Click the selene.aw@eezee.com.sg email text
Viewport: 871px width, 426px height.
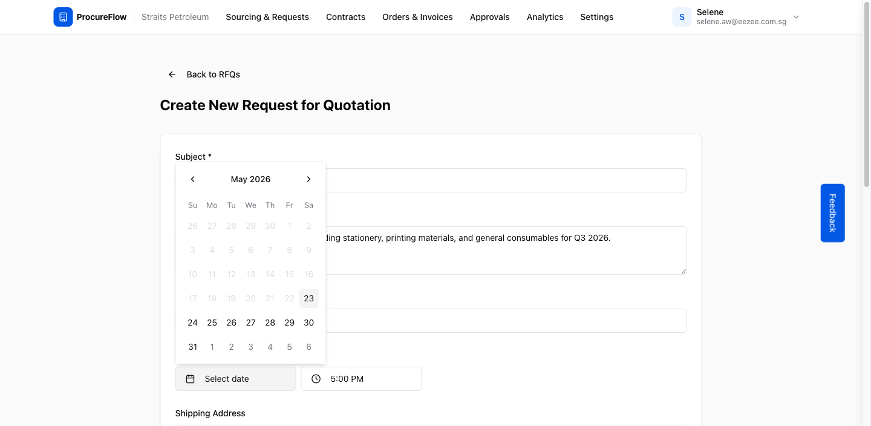coord(741,22)
